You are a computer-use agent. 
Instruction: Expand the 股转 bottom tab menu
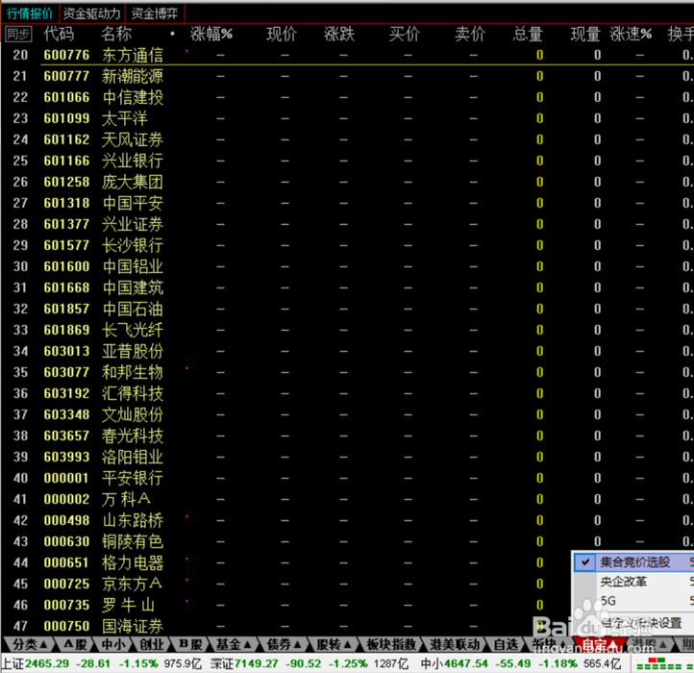point(334,644)
